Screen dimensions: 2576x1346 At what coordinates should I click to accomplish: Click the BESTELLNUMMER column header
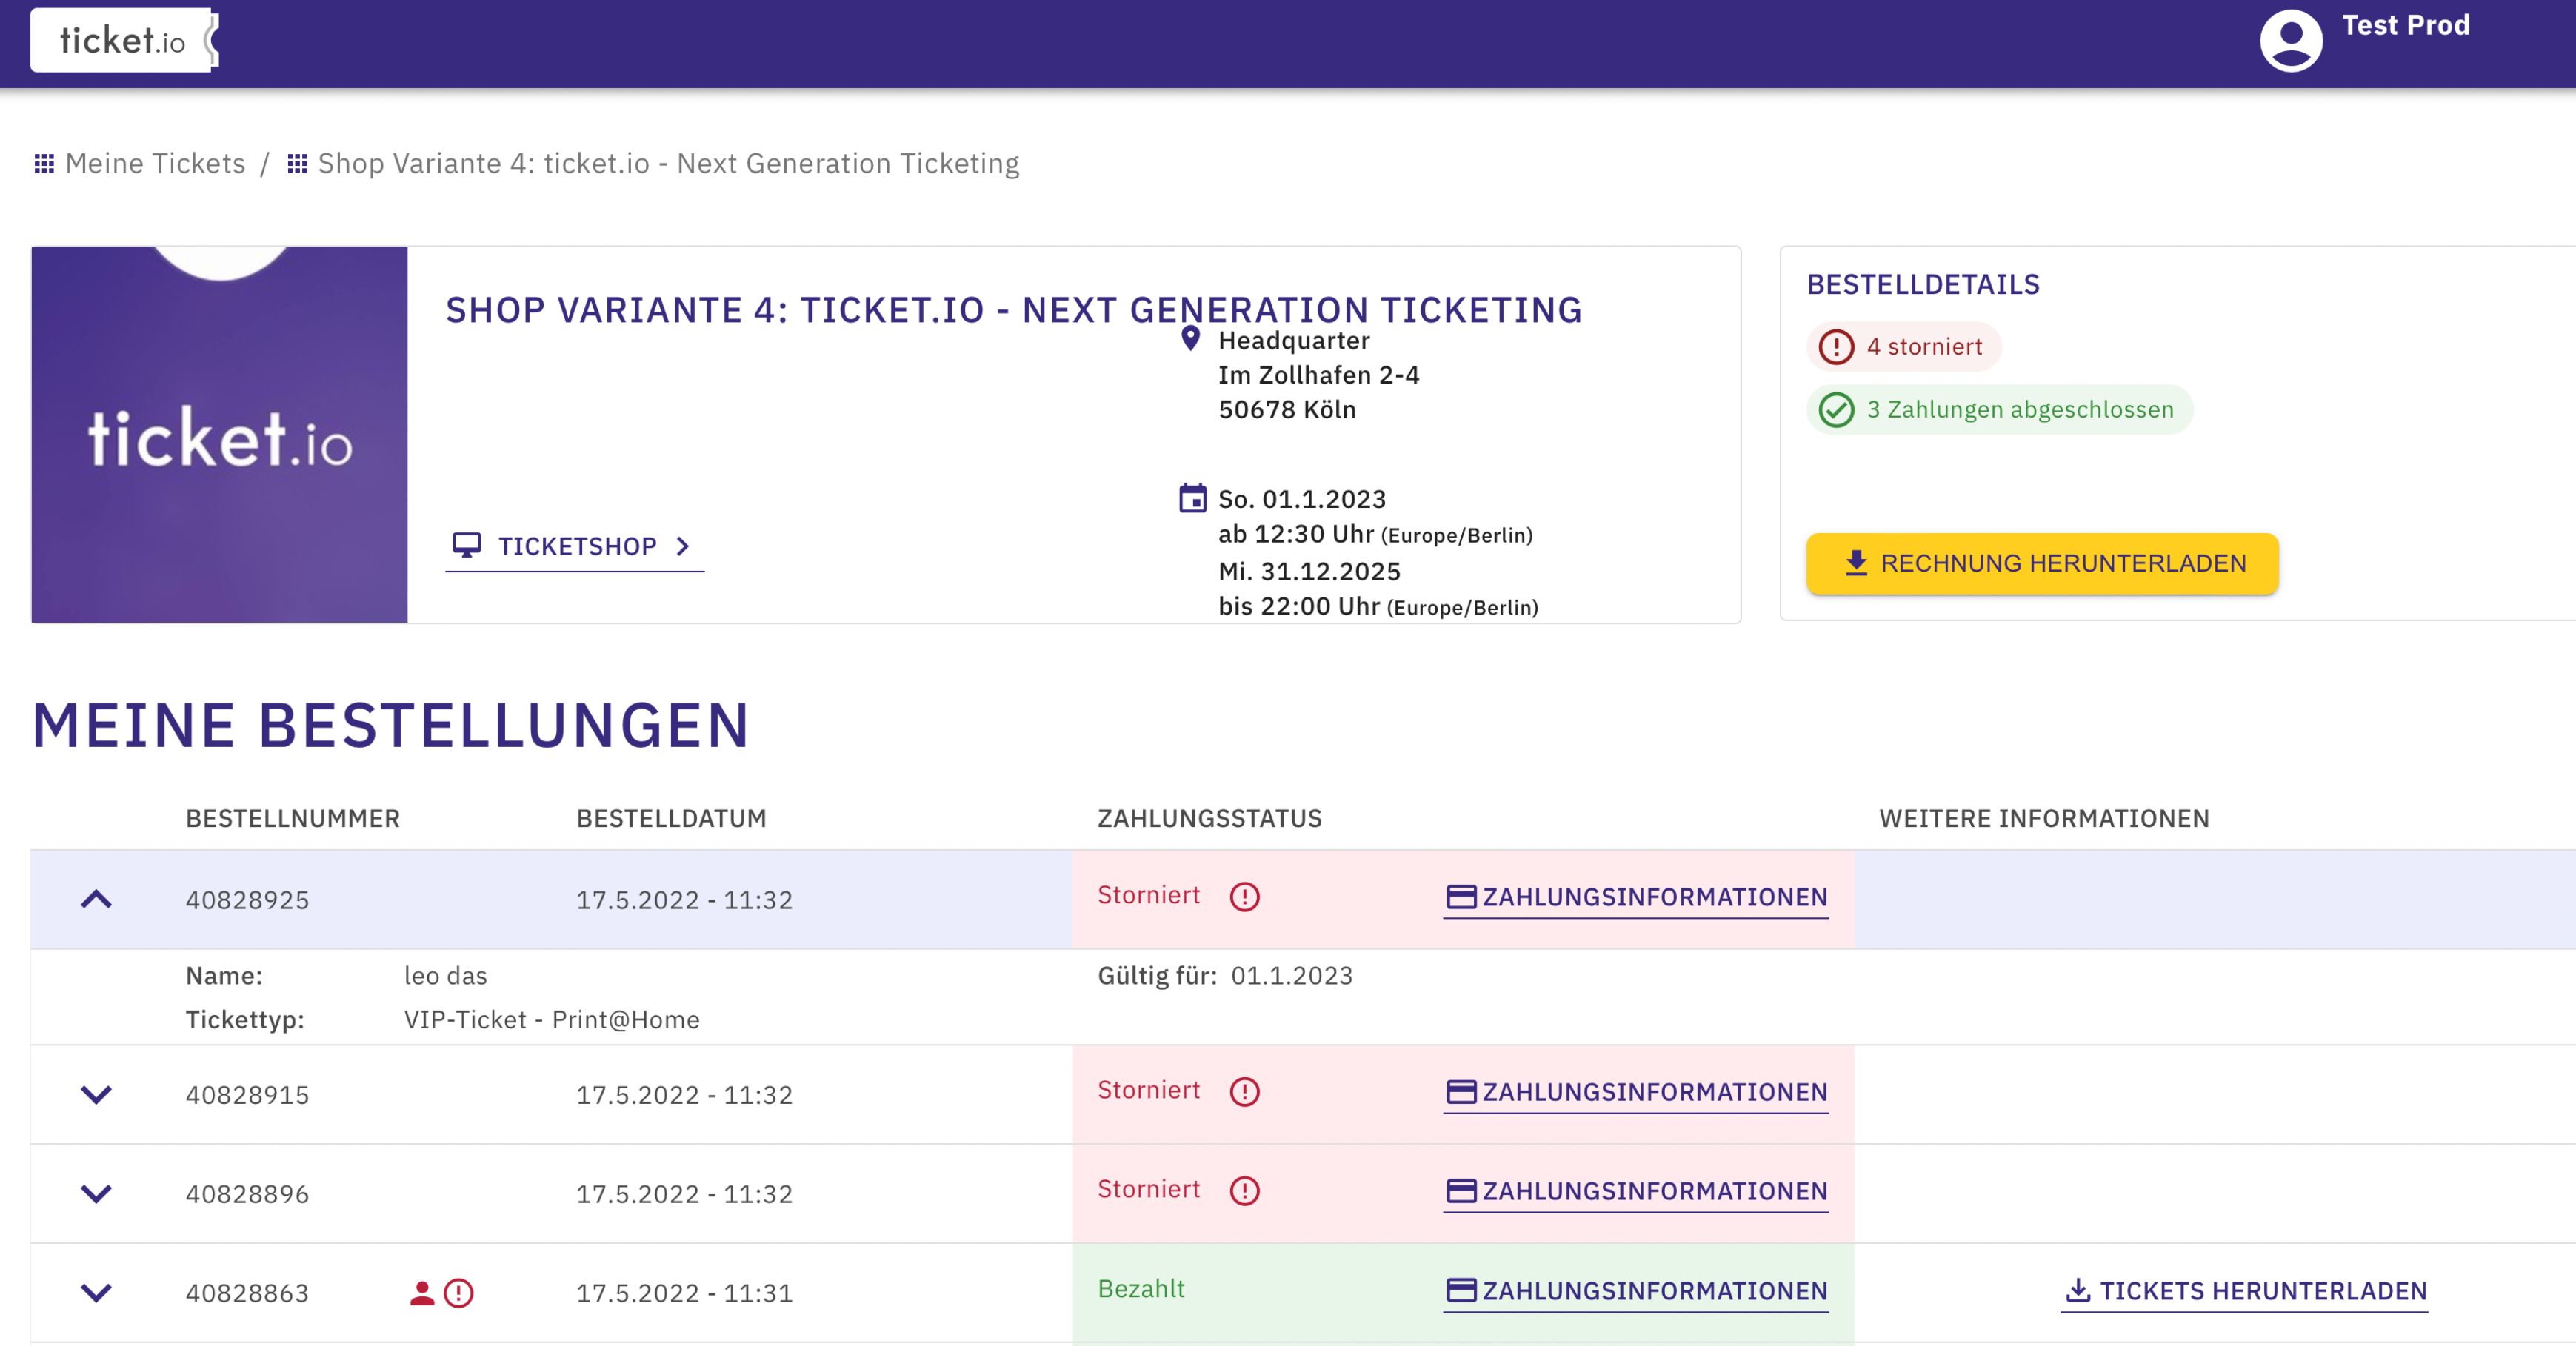(x=292, y=818)
